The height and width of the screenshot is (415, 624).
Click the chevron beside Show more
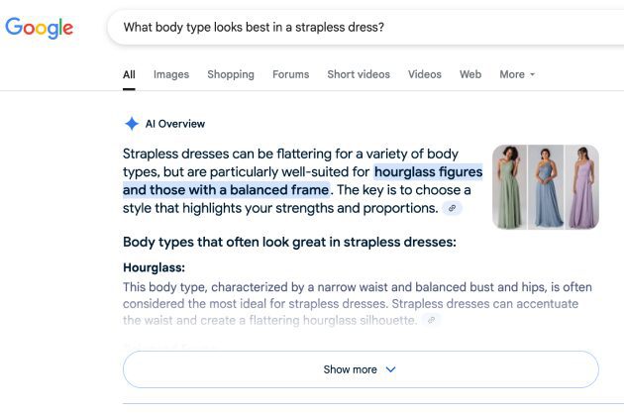(x=390, y=369)
